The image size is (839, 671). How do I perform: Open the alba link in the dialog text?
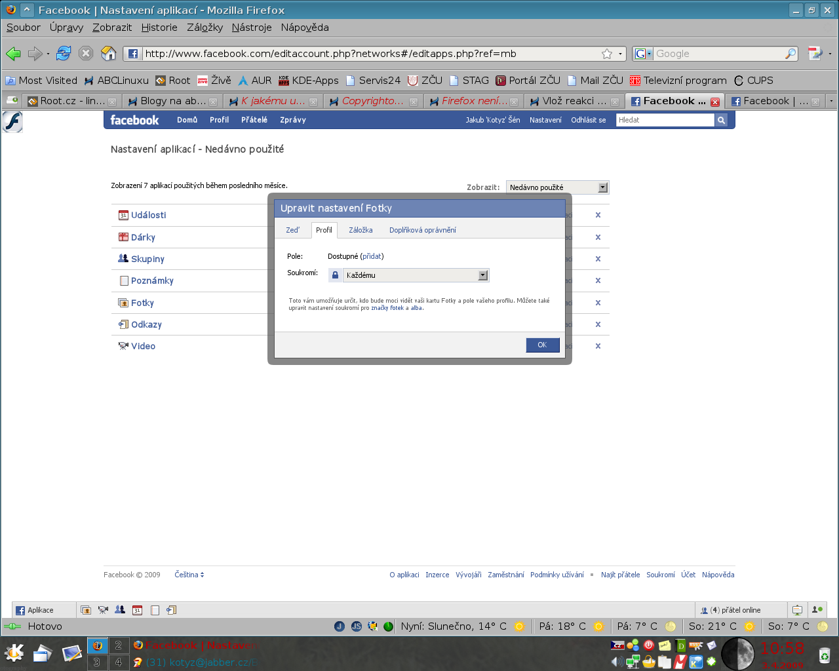click(416, 308)
